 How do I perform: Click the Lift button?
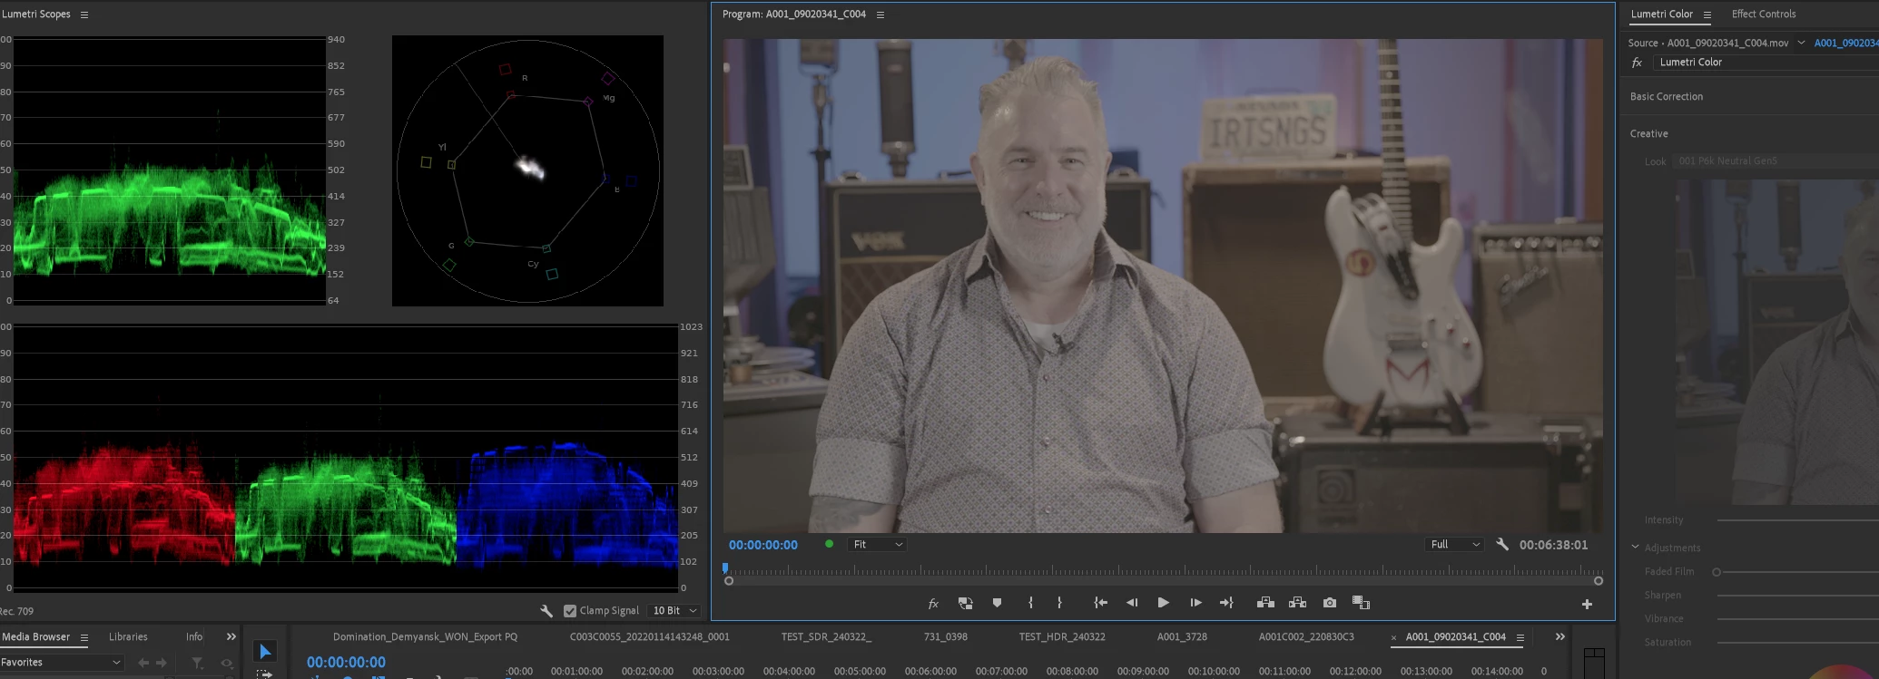[x=1265, y=603]
